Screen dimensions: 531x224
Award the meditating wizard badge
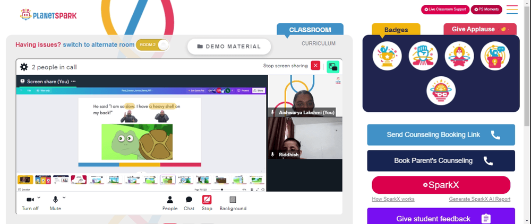[459, 56]
